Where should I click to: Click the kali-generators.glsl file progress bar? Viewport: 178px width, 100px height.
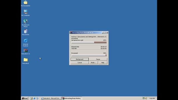pyautogui.click(x=89, y=42)
